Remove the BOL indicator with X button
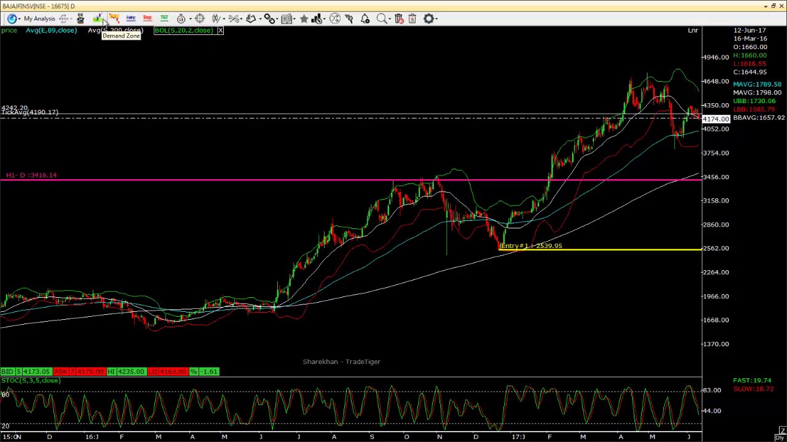The width and height of the screenshot is (787, 442). pos(220,30)
